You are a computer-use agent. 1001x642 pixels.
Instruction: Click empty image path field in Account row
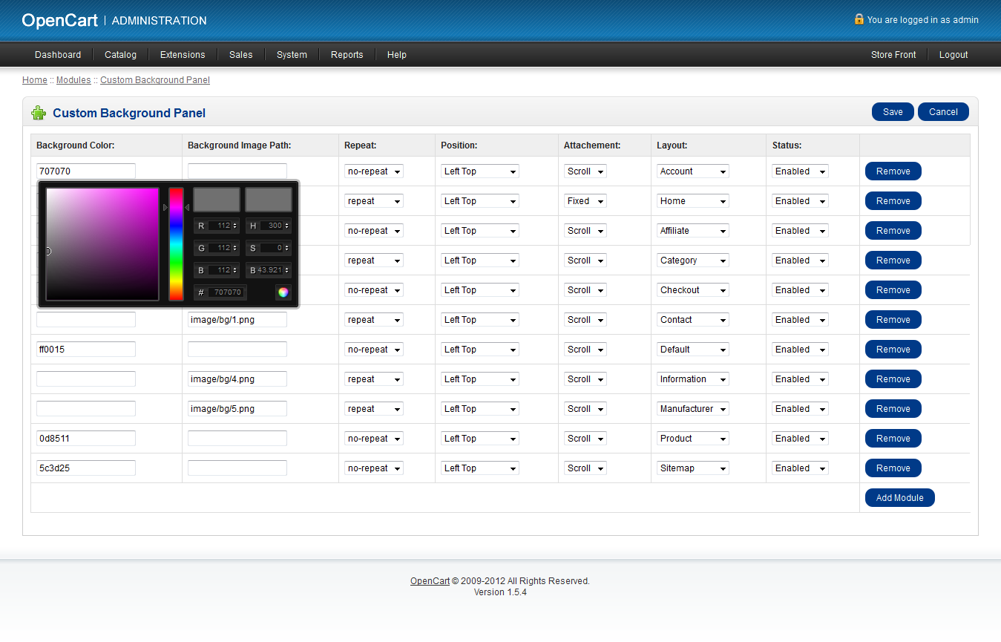237,171
